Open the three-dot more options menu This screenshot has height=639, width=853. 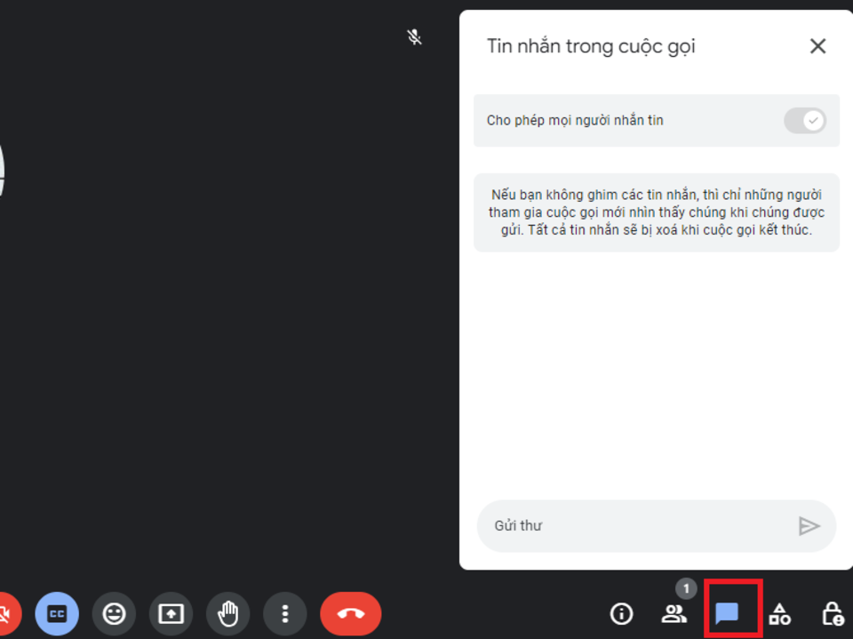tap(284, 614)
